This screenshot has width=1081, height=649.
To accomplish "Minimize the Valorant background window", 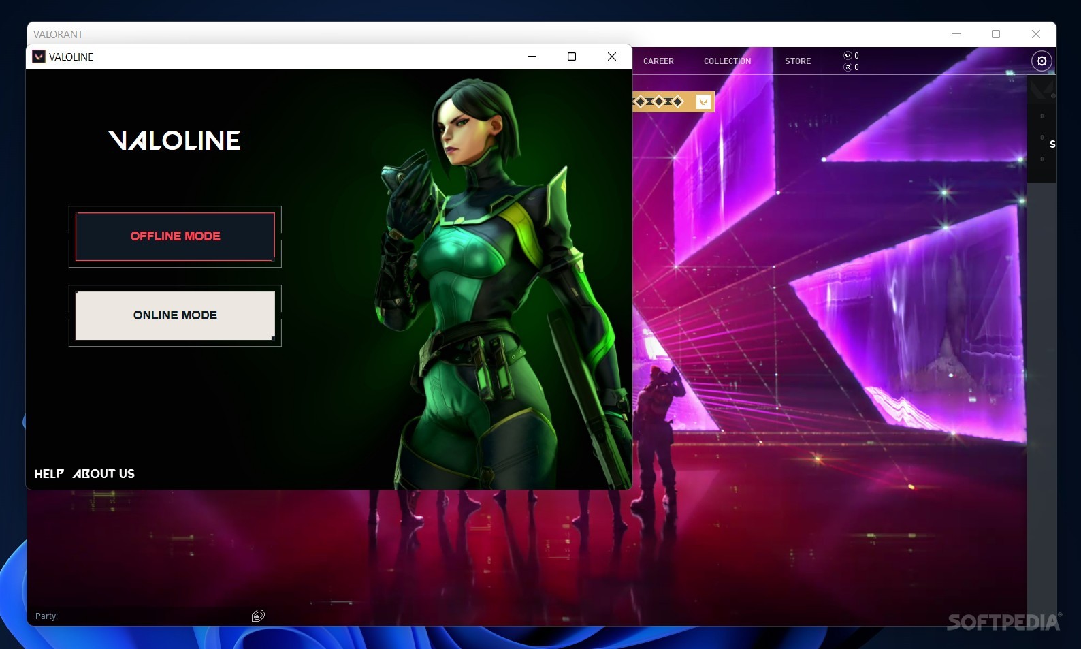I will [956, 34].
